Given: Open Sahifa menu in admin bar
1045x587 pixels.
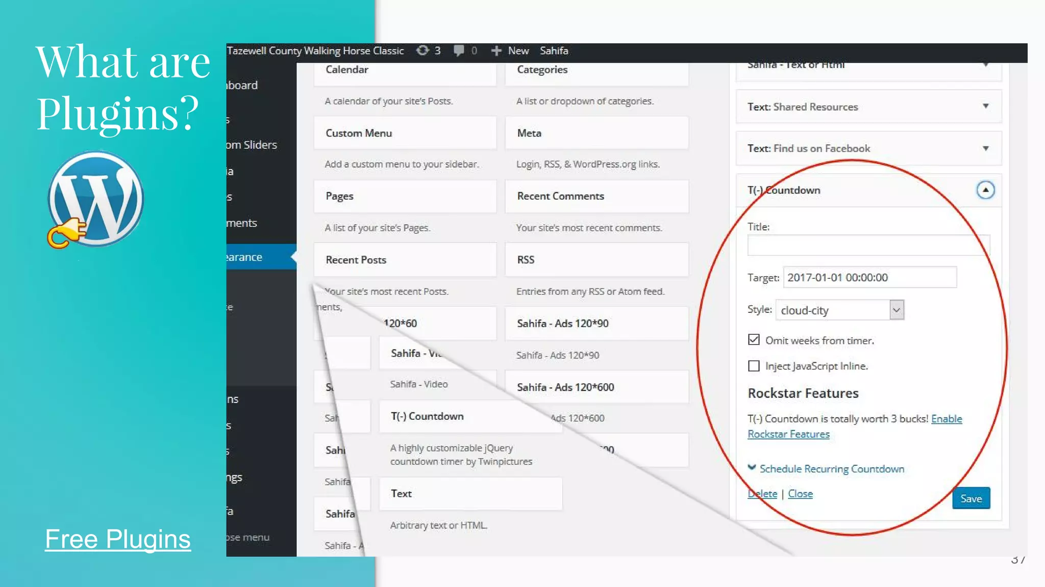Looking at the screenshot, I should click(554, 50).
